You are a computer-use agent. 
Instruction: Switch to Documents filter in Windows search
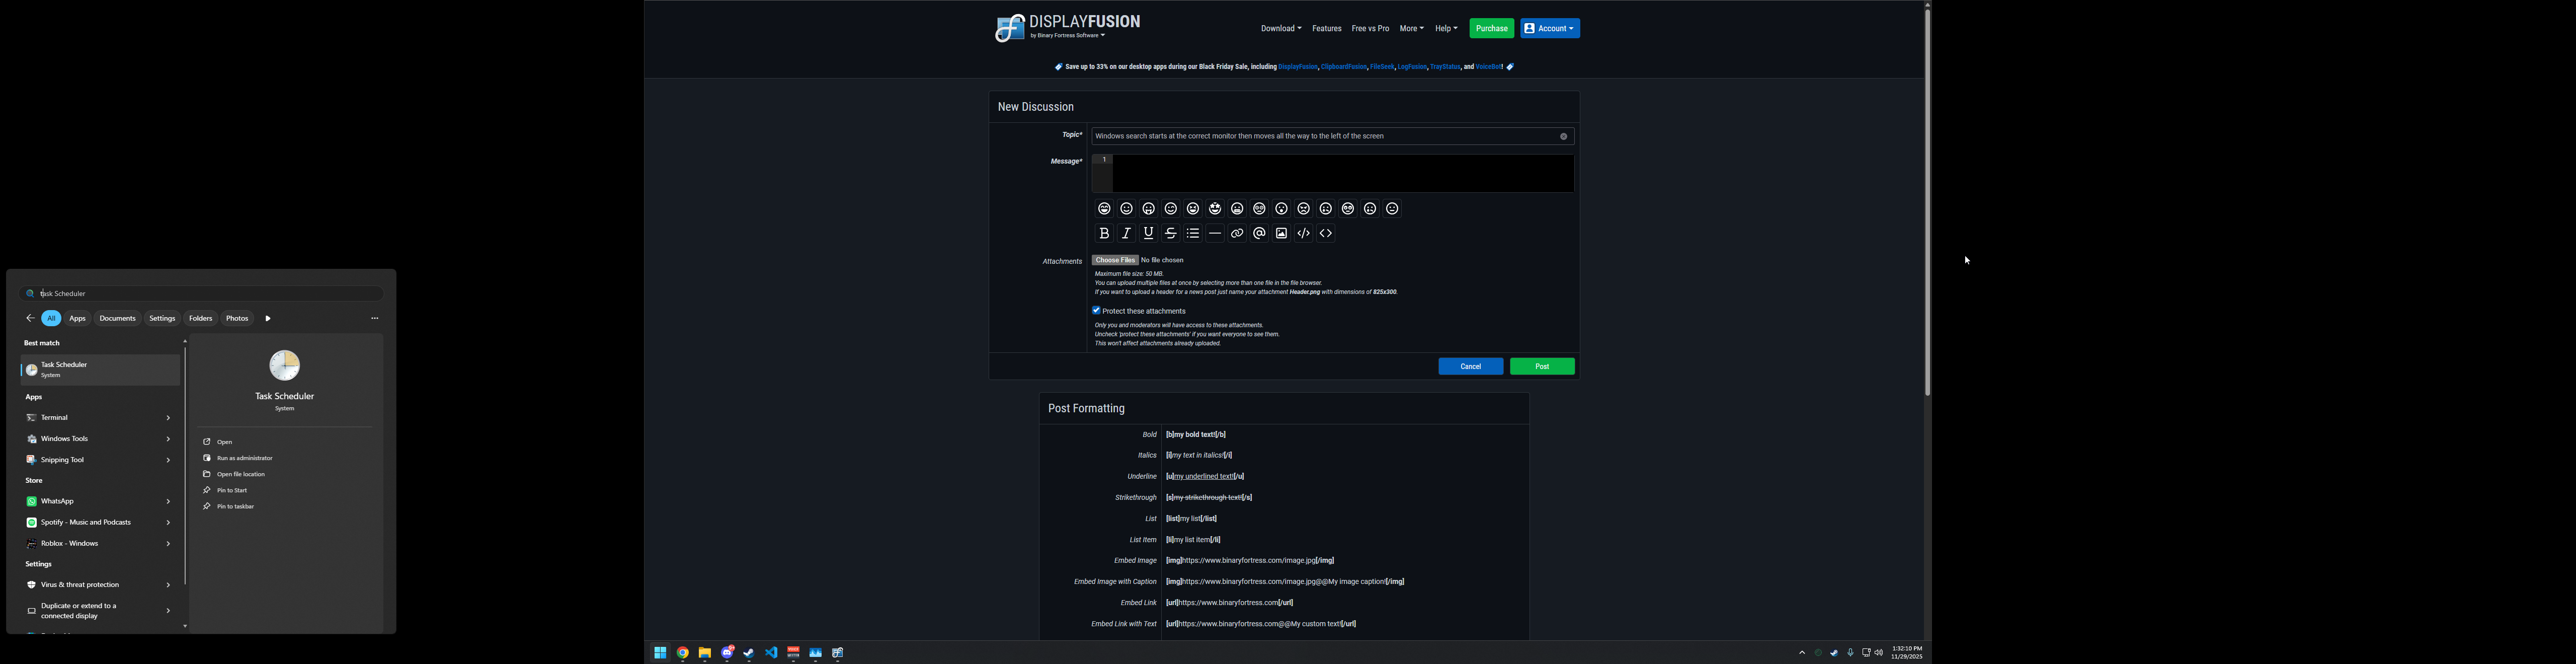pyautogui.click(x=117, y=318)
